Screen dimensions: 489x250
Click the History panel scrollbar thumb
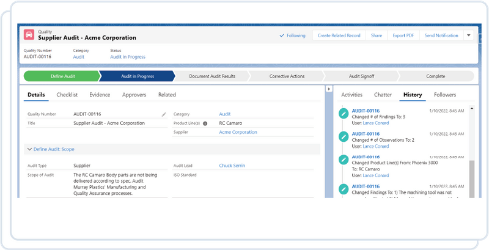472,179
